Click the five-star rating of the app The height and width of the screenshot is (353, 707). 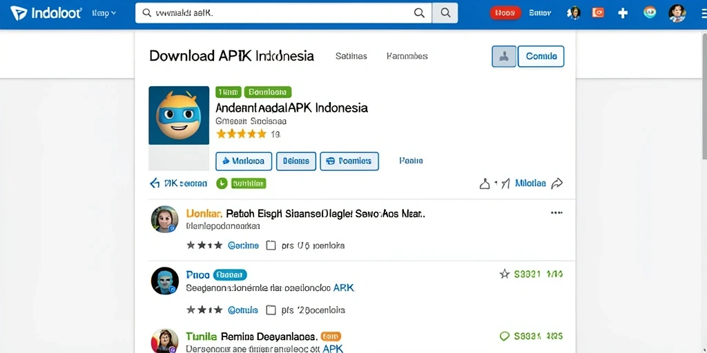241,134
